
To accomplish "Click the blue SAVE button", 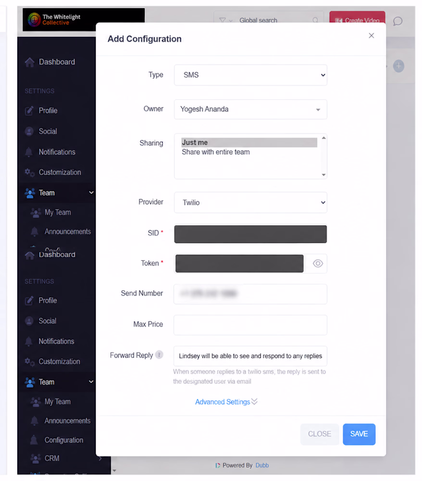I will [359, 434].
